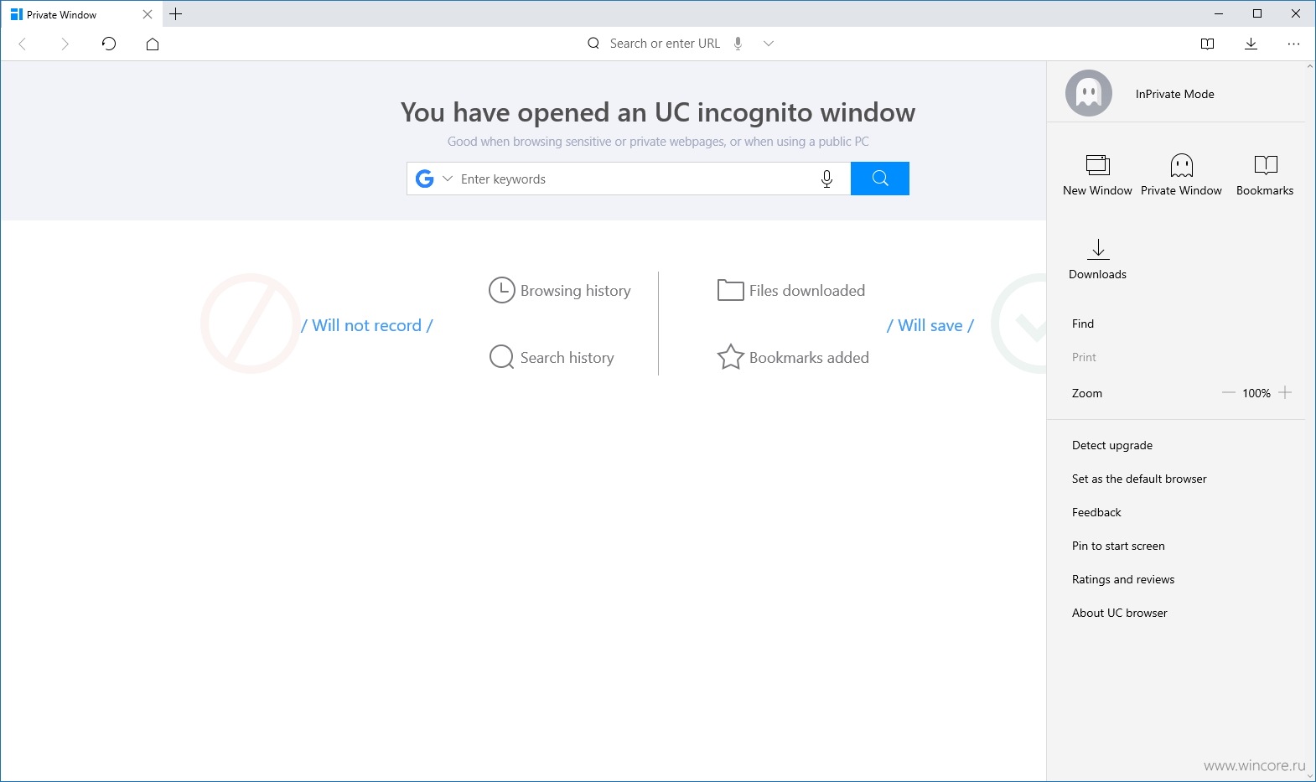
Task: Click the InPrivate Mode ghost avatar
Action: coord(1089,93)
